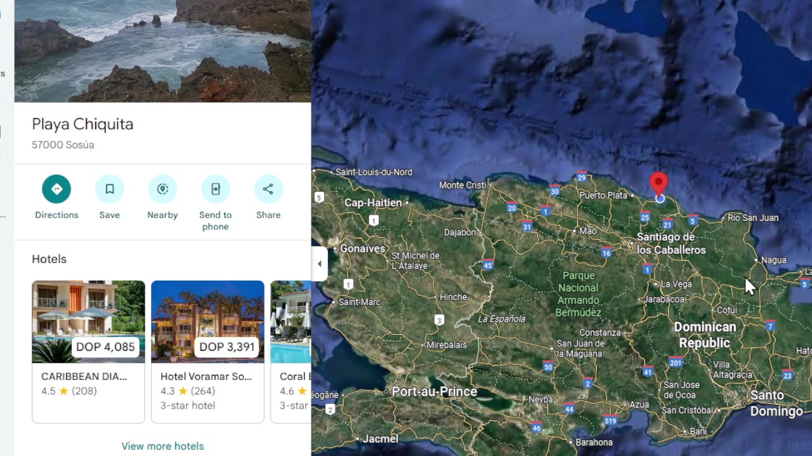Select the Hotel Voramar Sosúa photo
812x456 pixels.
click(207, 322)
